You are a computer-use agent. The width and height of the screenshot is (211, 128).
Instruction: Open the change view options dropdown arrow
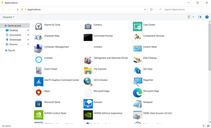193,17
